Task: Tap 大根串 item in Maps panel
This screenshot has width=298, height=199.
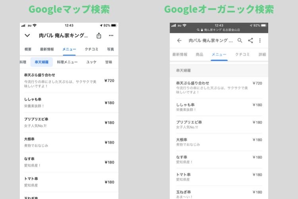Action: pyautogui.click(x=69, y=142)
